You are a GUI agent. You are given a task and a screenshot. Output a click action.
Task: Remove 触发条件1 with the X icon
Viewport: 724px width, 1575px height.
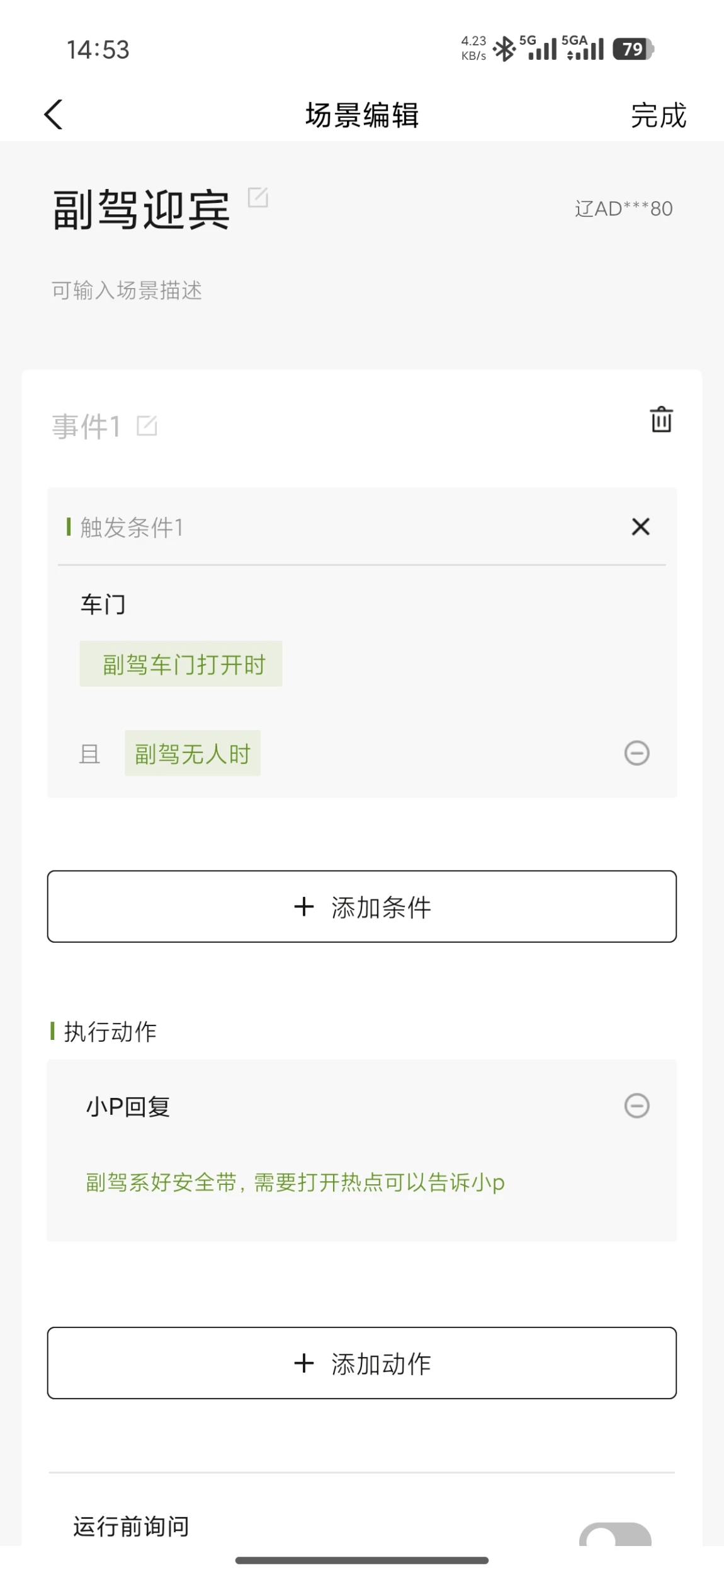click(x=640, y=527)
